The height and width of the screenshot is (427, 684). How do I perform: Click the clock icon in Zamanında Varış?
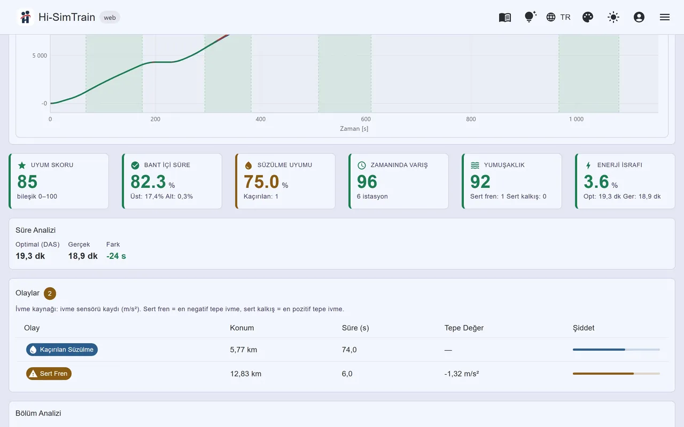(x=362, y=165)
